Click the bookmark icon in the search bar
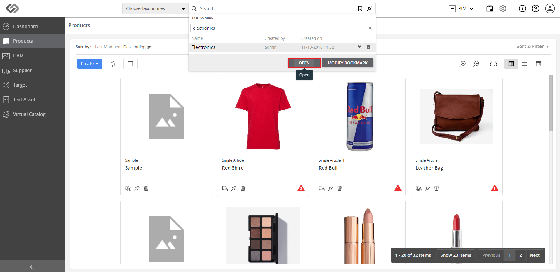560x272 pixels. pos(360,8)
